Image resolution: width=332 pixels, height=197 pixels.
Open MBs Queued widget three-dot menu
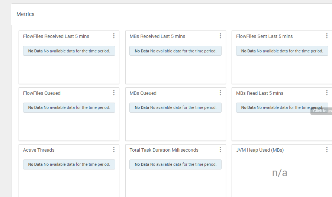220,93
